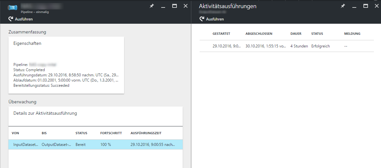Click the 100 % progress cell
Viewport: 381px width, 168px height.
(106, 145)
